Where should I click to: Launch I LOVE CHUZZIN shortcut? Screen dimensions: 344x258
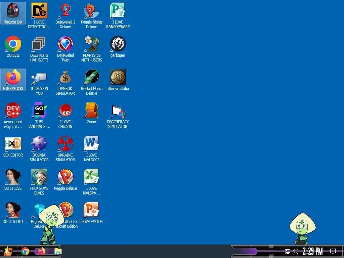pyautogui.click(x=66, y=116)
